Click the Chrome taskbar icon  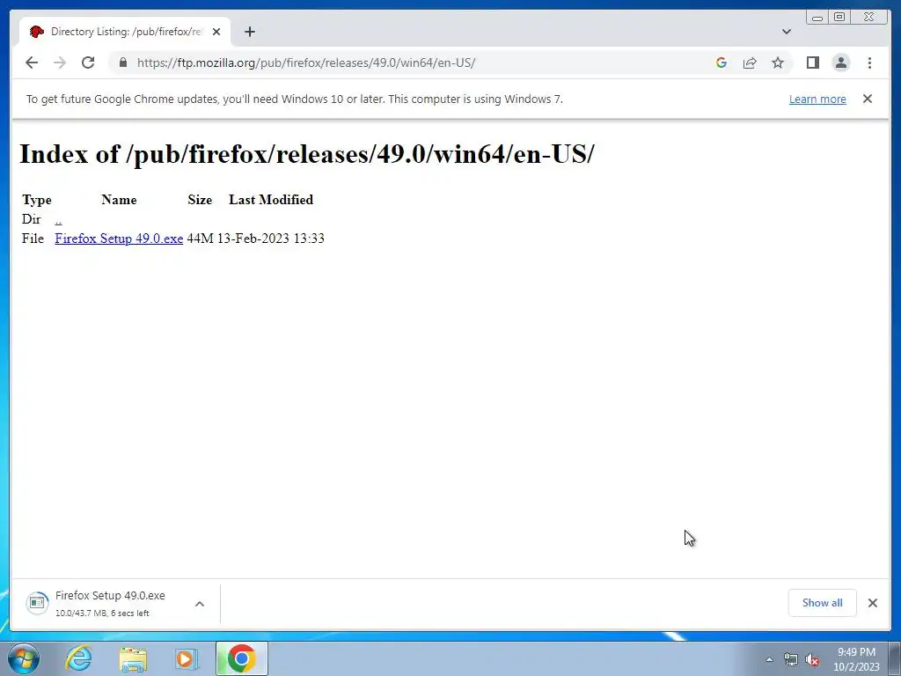[x=242, y=658]
